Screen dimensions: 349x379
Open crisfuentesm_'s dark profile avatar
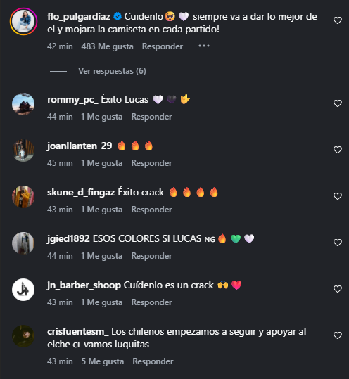pyautogui.click(x=23, y=336)
